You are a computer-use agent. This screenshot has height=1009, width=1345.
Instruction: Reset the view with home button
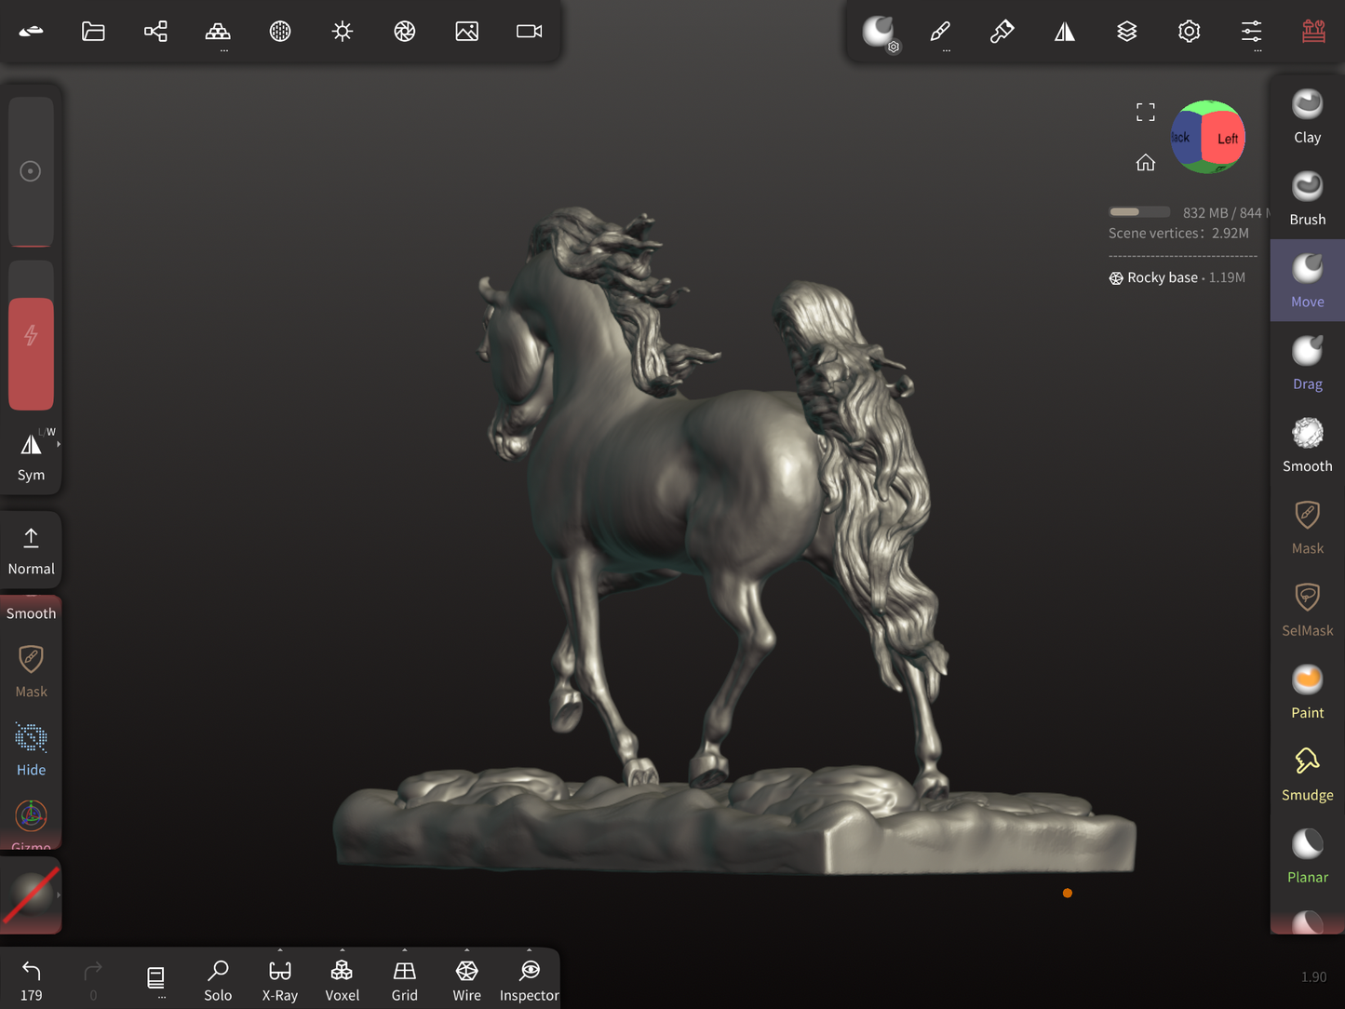(1145, 163)
